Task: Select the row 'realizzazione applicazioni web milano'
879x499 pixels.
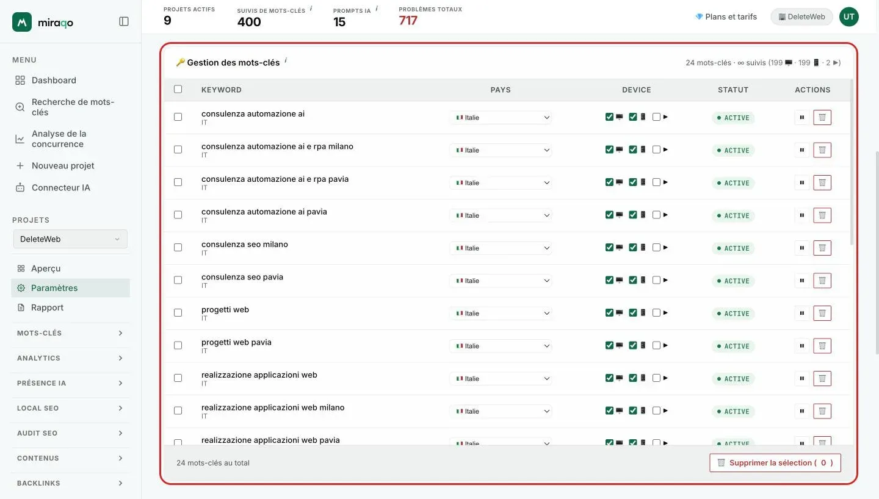Action: (x=178, y=411)
